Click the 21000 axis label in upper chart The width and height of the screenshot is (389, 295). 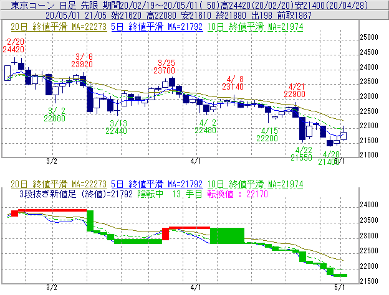(369, 155)
